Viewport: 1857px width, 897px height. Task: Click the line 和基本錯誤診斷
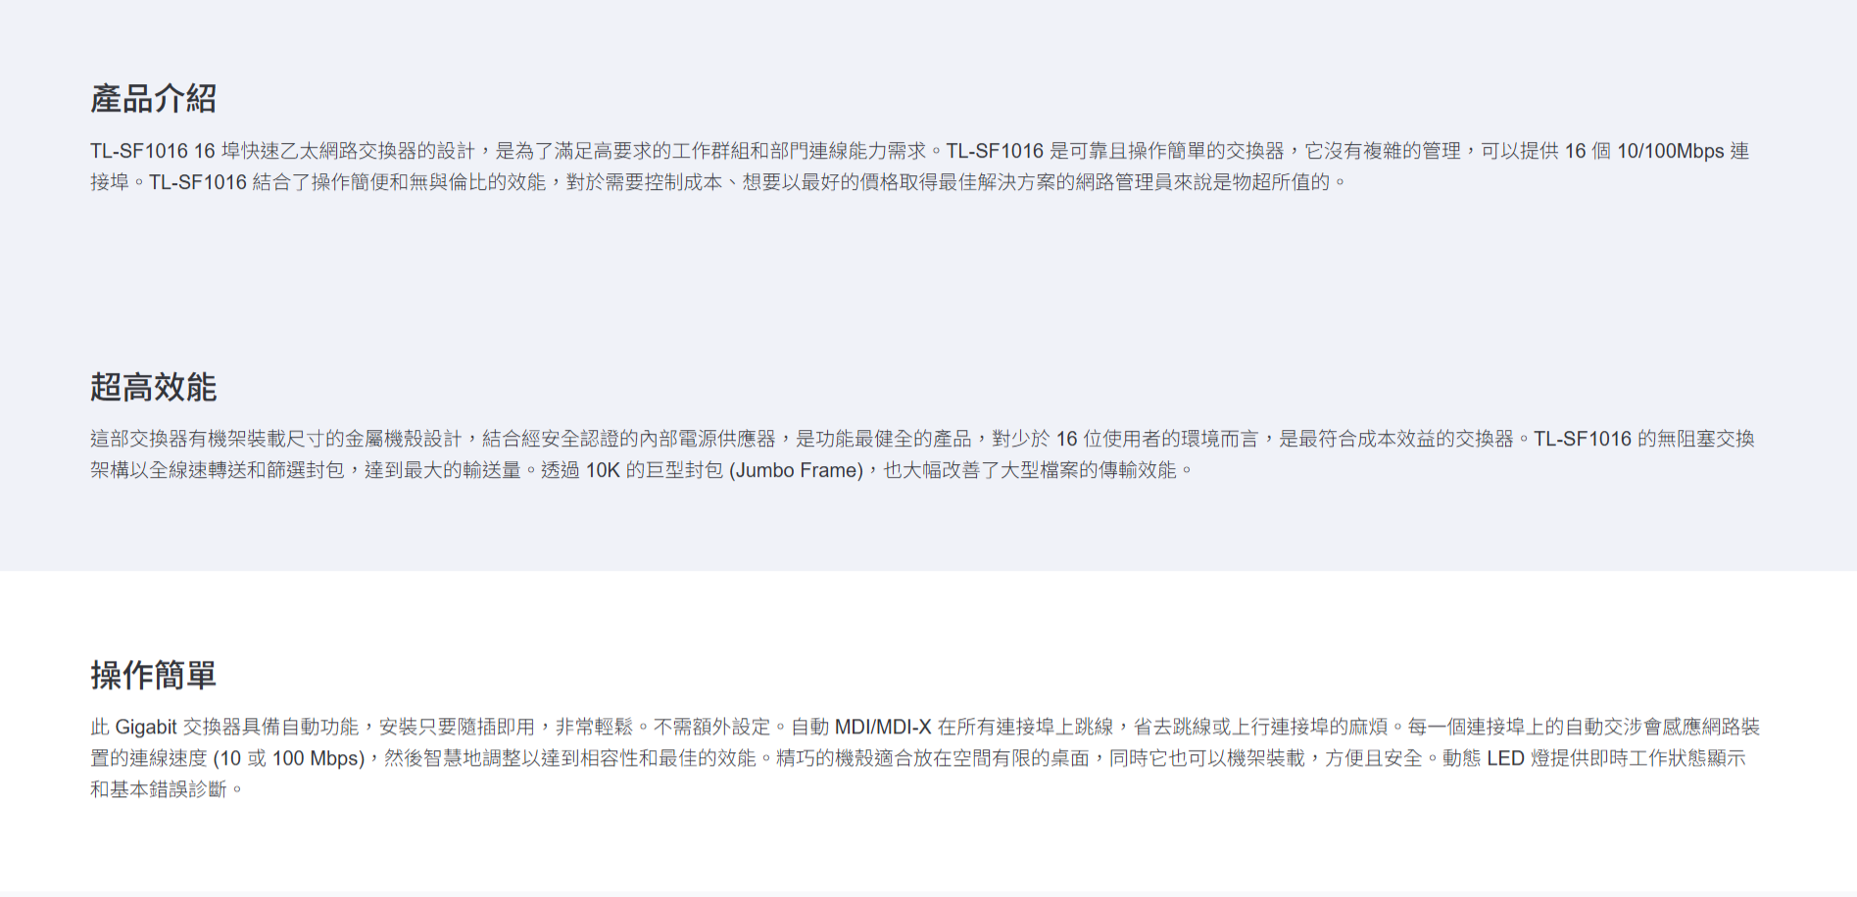click(166, 789)
